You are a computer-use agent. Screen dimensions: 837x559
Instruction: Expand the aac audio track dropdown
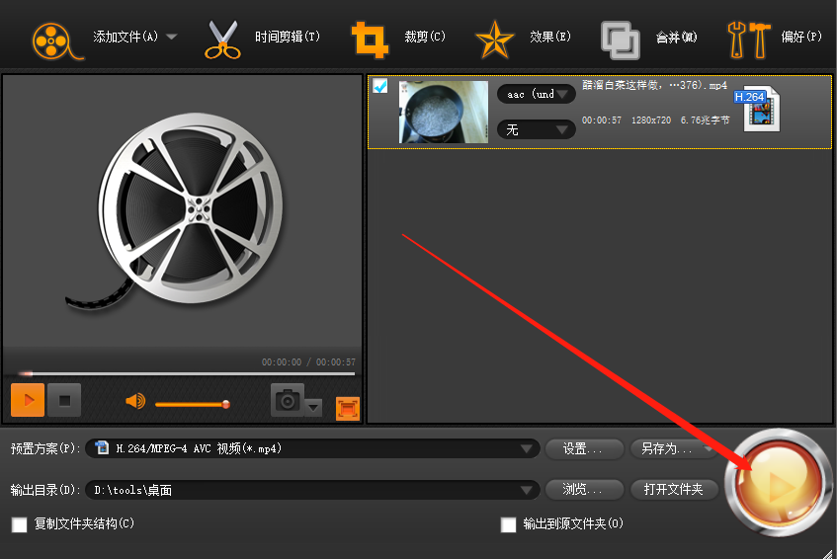536,95
